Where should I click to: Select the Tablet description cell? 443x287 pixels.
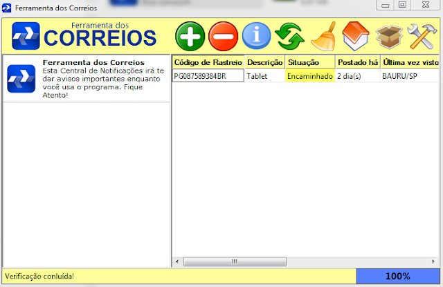point(264,76)
